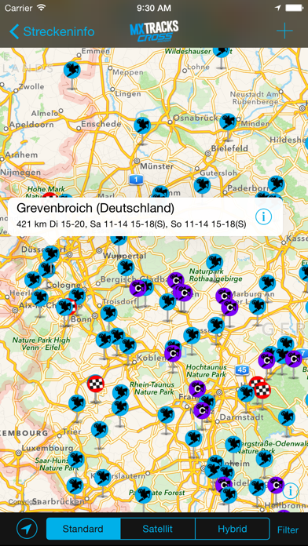Center map on current location arrow

pyautogui.click(x=27, y=530)
